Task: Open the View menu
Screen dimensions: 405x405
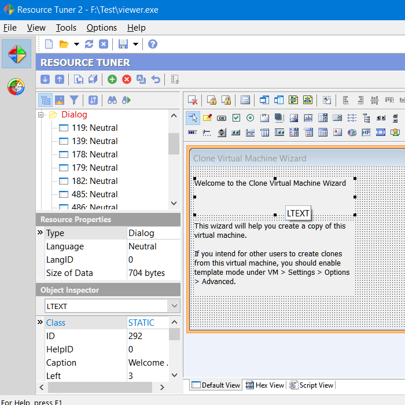Action: (36, 28)
